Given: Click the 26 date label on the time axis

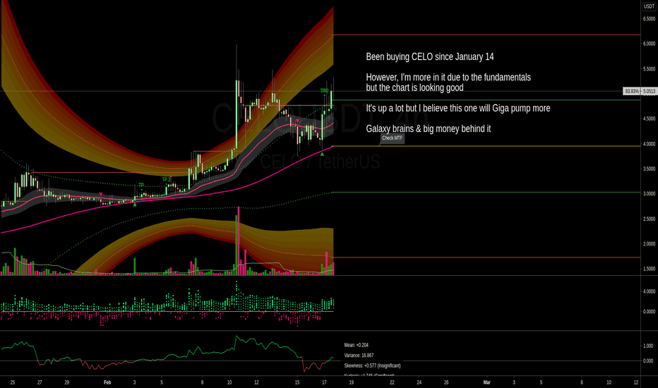Looking at the screenshot, I should click(446, 382).
